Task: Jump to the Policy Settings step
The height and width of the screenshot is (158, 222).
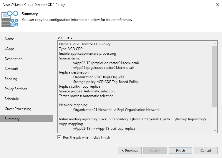Action: pyautogui.click(x=16, y=89)
